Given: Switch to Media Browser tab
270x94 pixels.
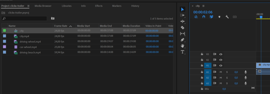Looking at the screenshot, I should [43, 6].
